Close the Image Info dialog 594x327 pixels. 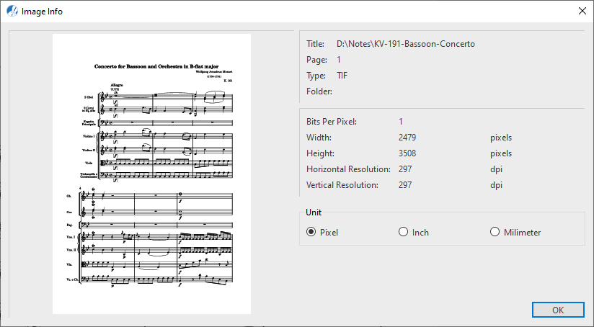tap(582, 11)
